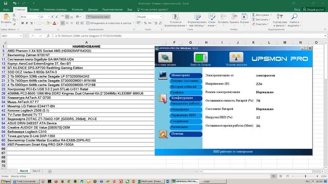Expand the formula bar

[x=325, y=36]
